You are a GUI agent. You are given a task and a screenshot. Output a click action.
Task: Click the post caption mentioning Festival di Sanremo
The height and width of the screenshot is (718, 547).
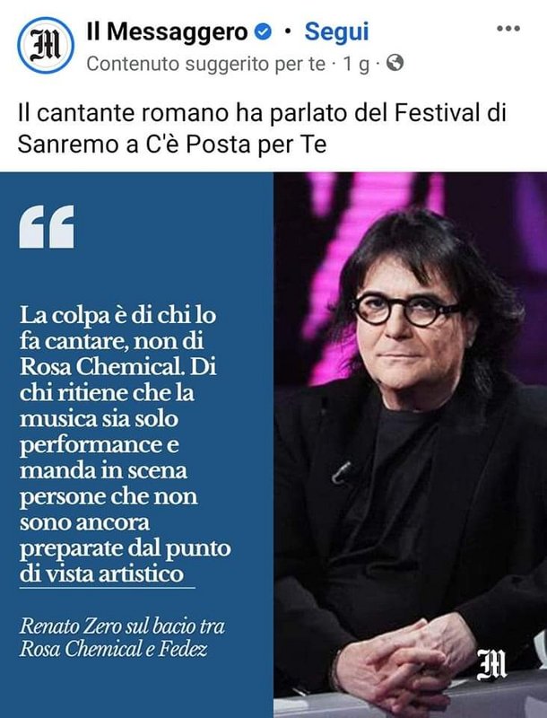[263, 128]
